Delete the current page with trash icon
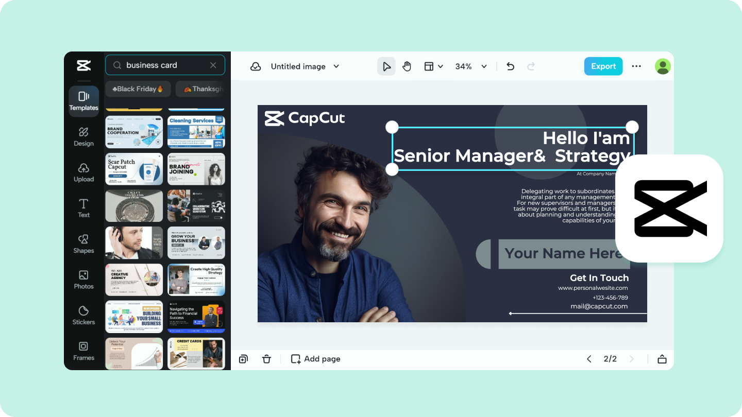Screen dimensions: 742x417 click(x=266, y=359)
